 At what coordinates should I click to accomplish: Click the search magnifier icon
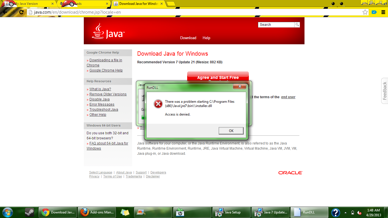click(x=297, y=25)
